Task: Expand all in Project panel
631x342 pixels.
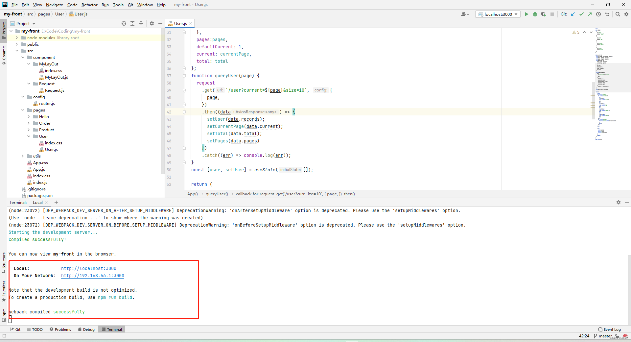Action: tap(132, 23)
